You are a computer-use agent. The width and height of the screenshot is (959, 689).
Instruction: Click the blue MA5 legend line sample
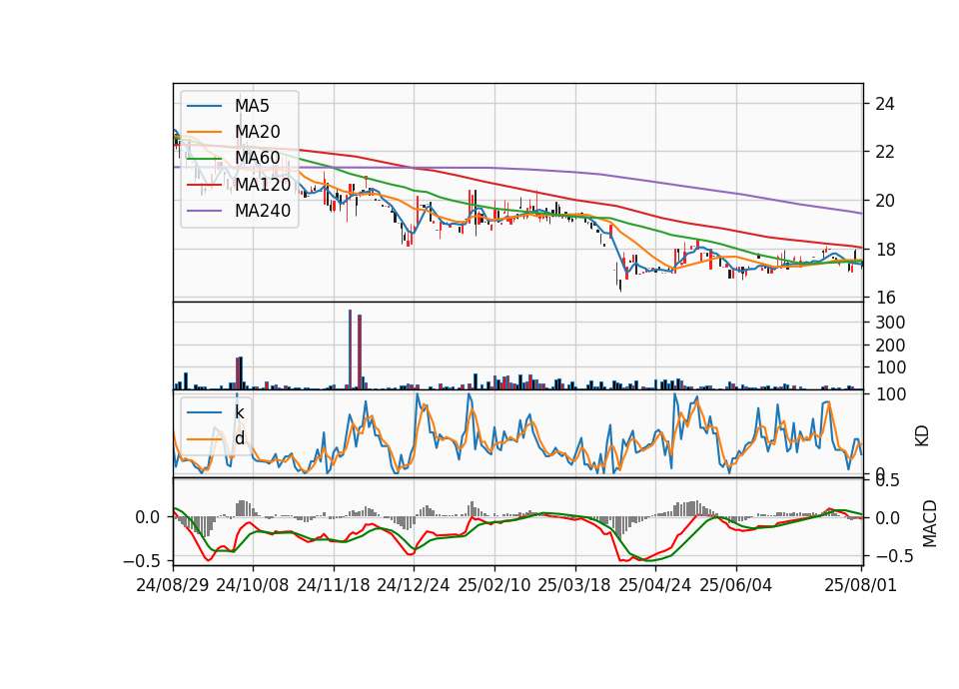[204, 106]
